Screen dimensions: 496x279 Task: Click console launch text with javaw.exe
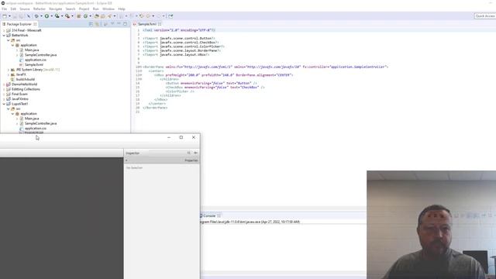click(x=250, y=222)
